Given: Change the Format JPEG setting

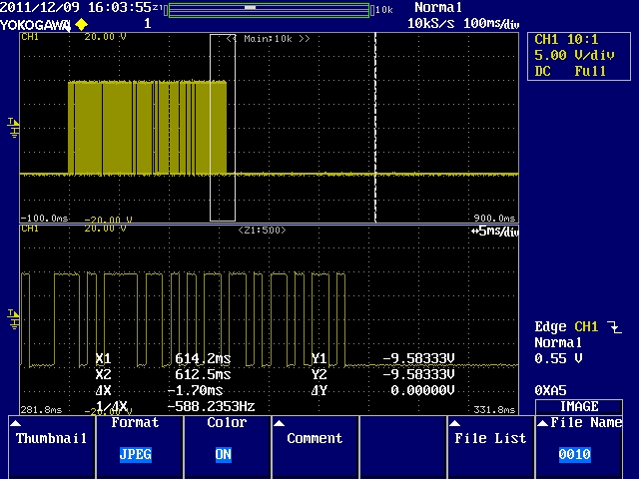Looking at the screenshot, I should click(140, 447).
